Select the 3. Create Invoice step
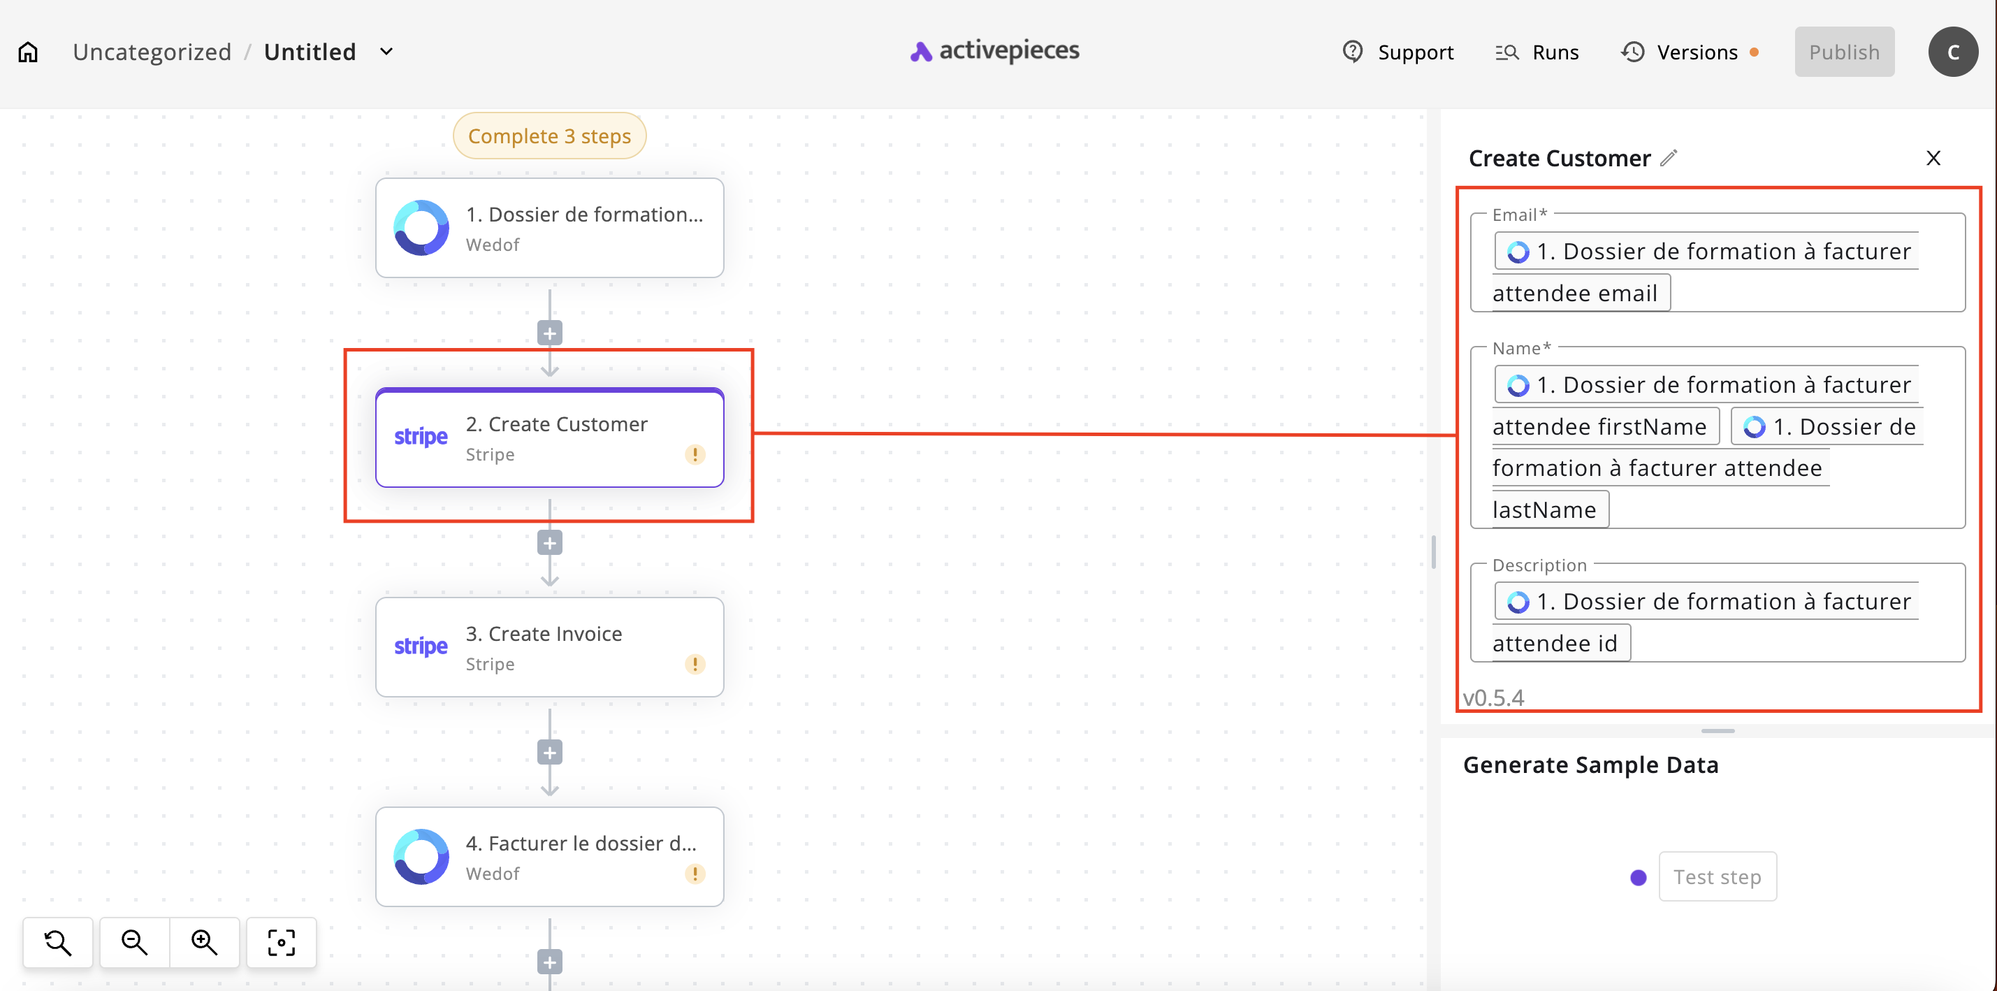The image size is (1997, 991). (550, 647)
